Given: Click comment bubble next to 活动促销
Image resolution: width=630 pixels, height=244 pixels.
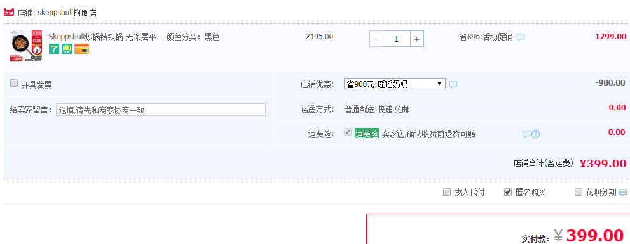Looking at the screenshot, I should click(x=520, y=37).
